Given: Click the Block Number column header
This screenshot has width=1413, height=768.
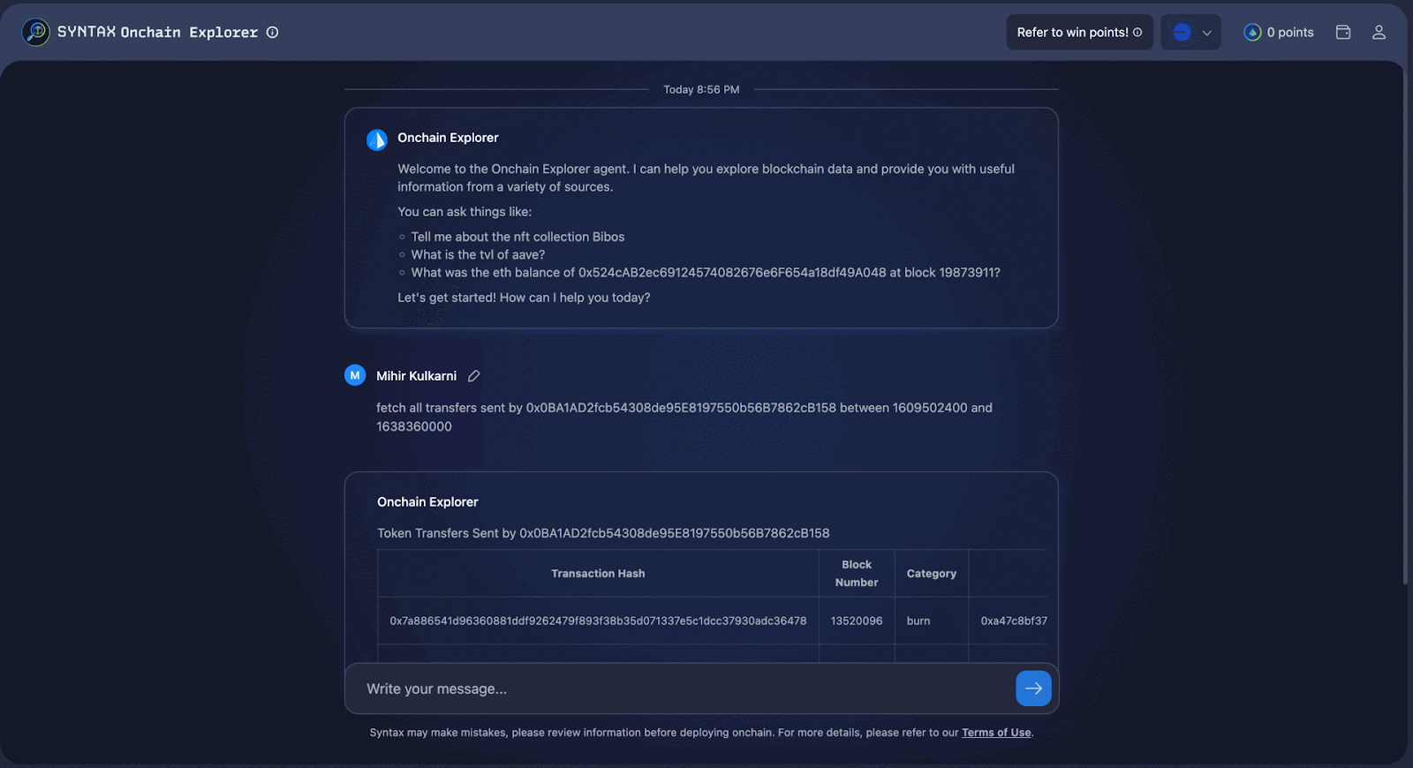Looking at the screenshot, I should pyautogui.click(x=857, y=574).
